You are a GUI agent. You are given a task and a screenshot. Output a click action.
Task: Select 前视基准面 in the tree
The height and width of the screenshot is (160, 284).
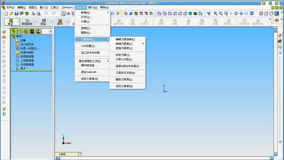27,56
